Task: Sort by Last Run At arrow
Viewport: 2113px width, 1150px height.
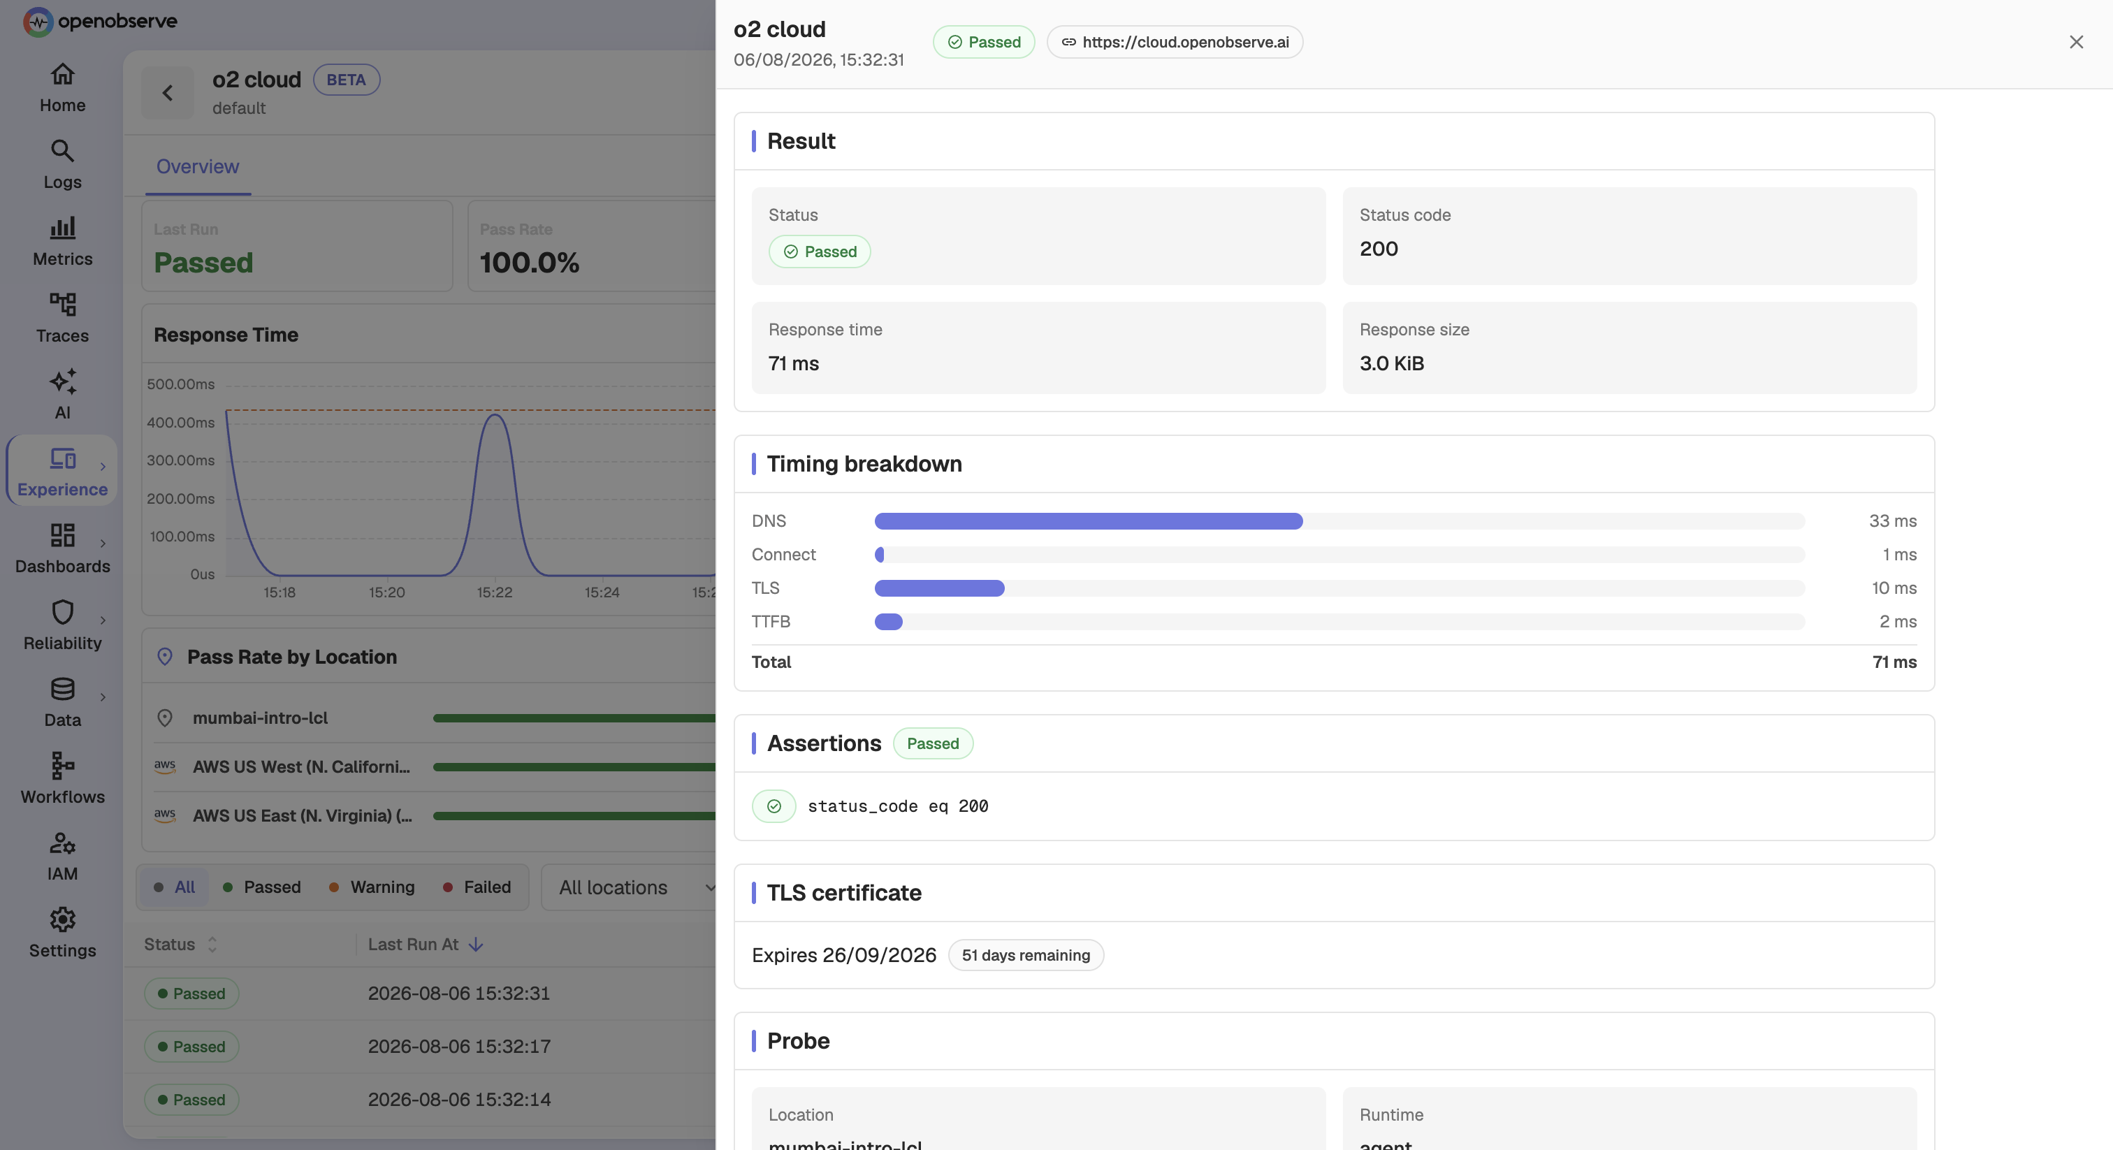Action: [x=476, y=945]
